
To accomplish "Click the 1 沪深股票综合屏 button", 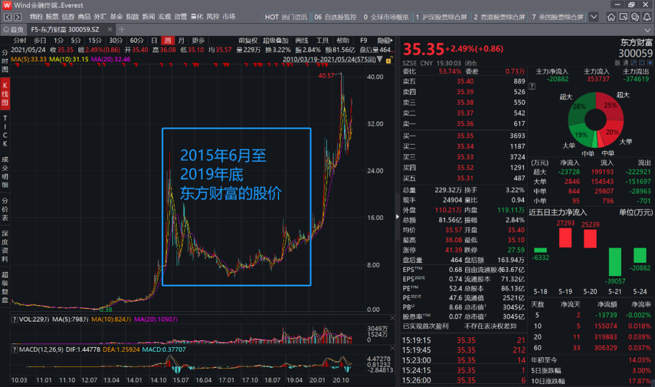I will [x=441, y=17].
